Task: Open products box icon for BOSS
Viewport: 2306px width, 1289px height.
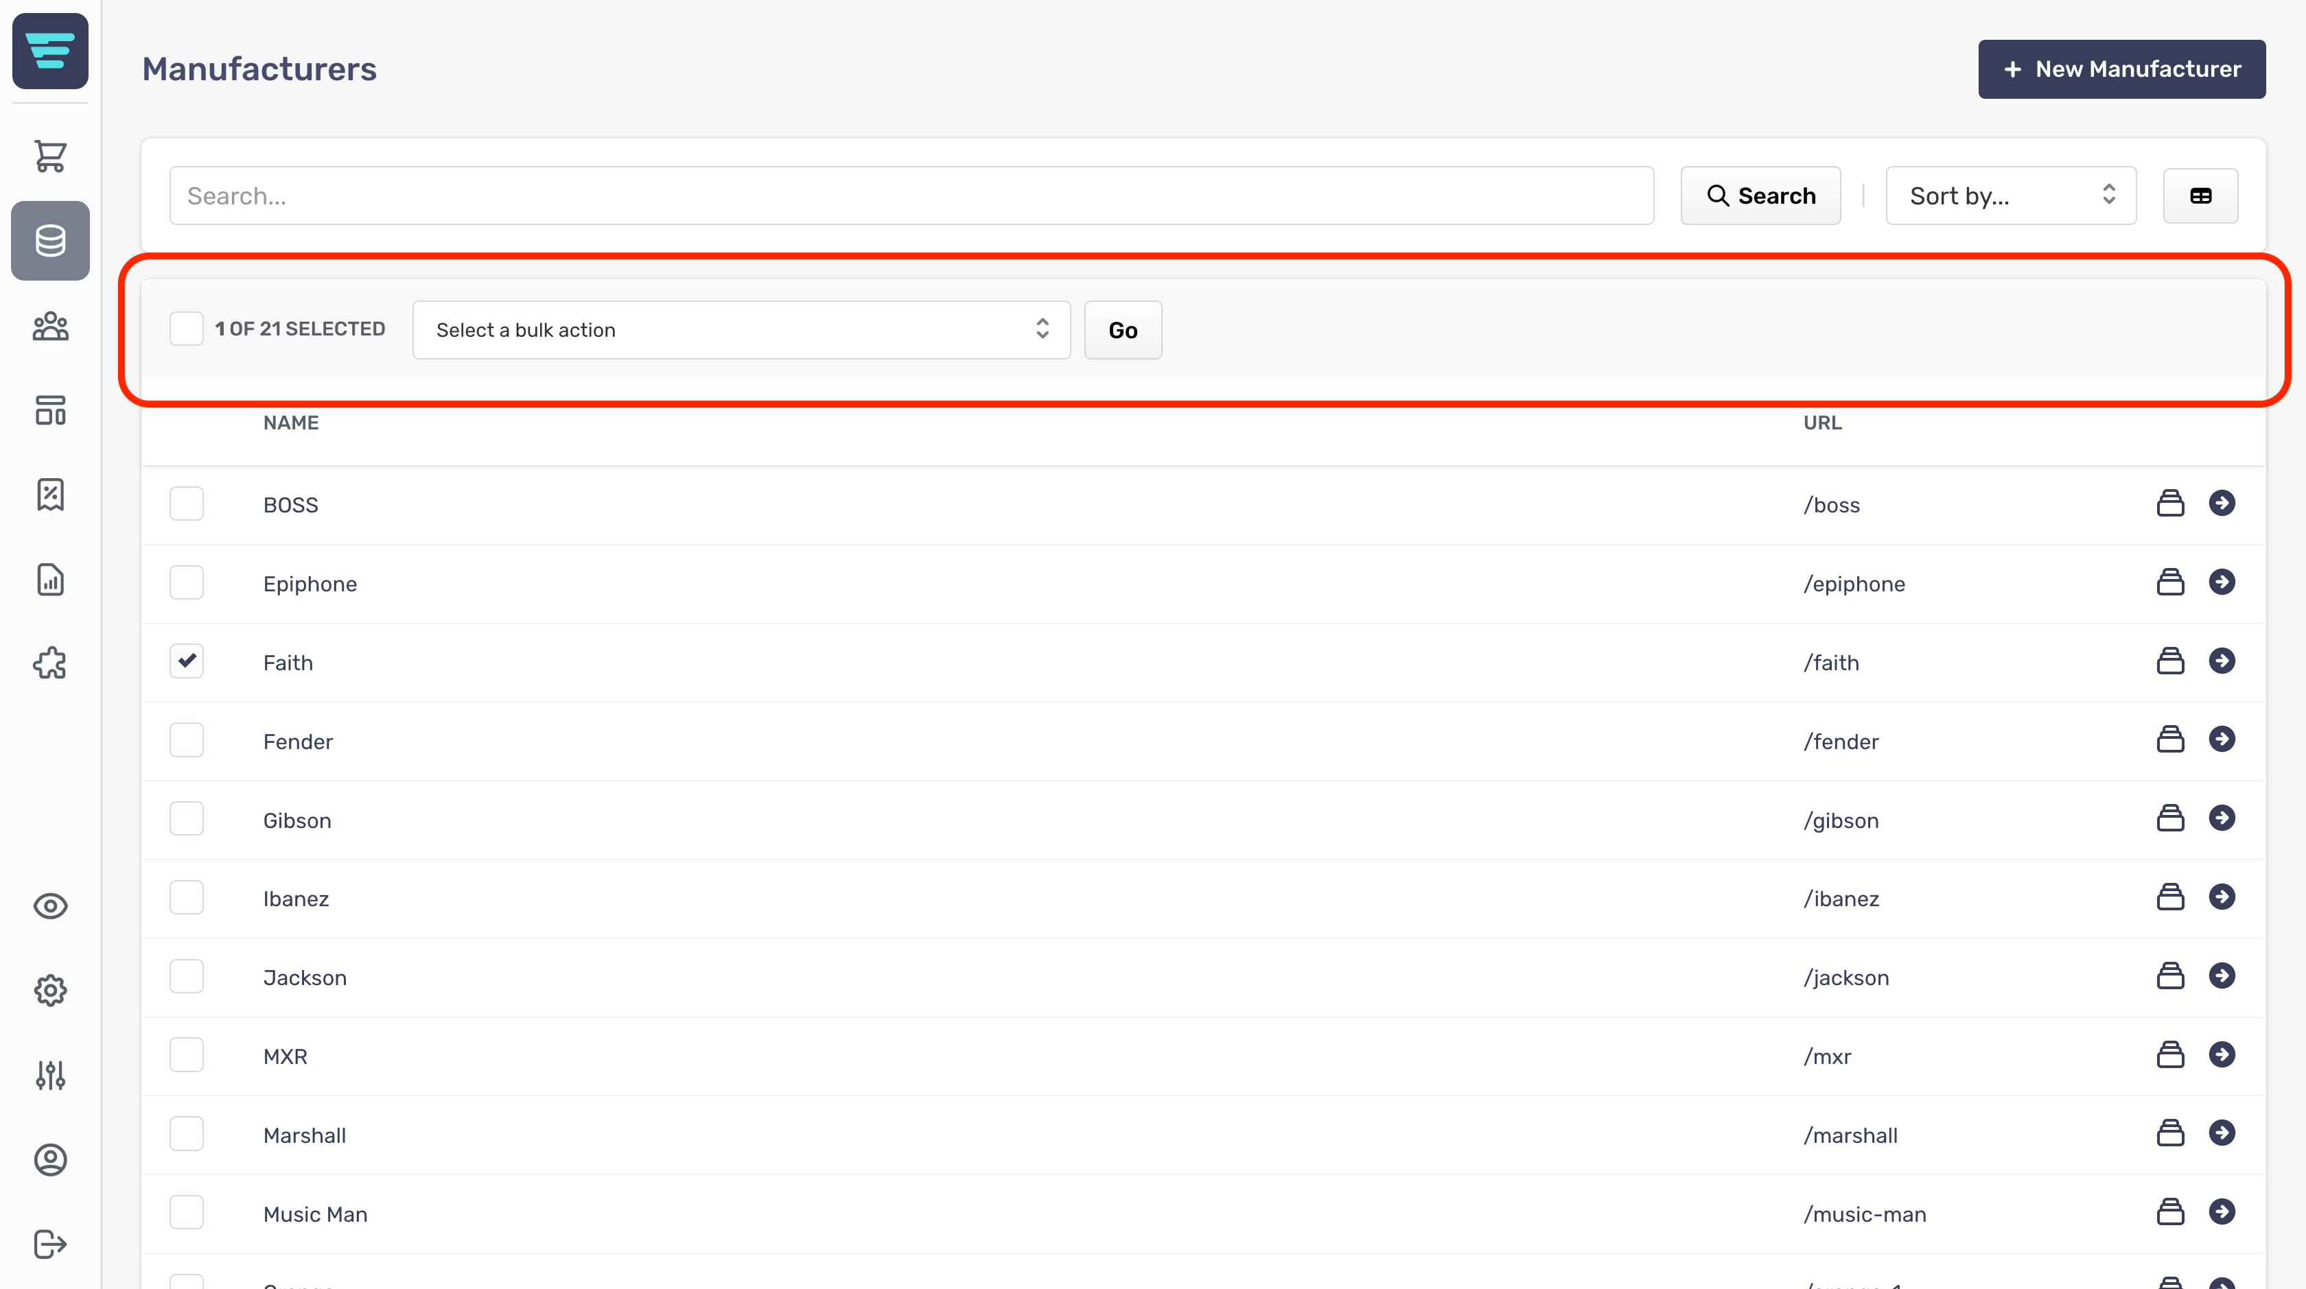Action: tap(2170, 504)
